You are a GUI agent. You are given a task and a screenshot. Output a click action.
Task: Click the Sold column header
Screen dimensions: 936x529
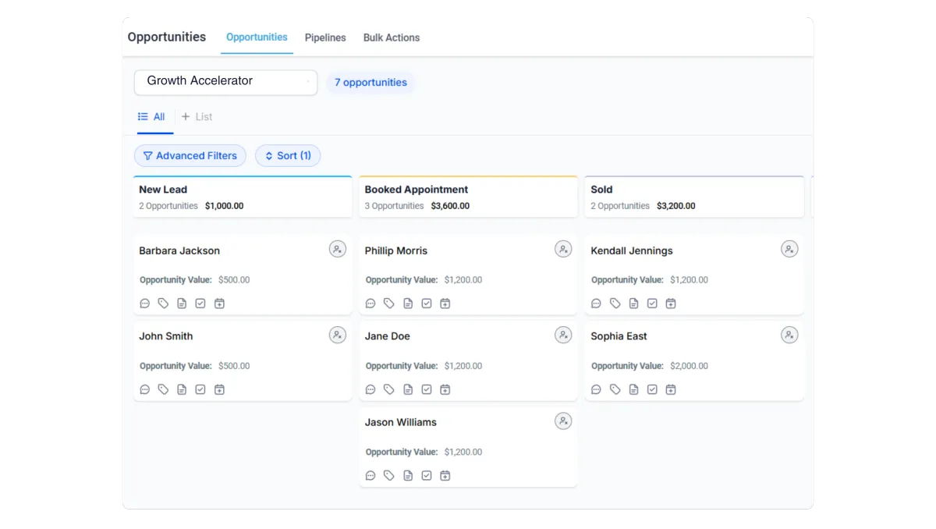pos(694,197)
